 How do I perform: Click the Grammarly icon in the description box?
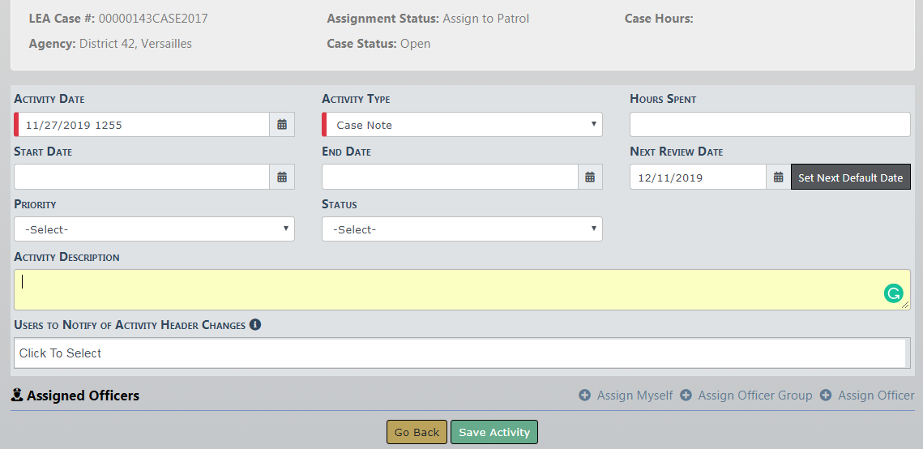click(893, 293)
